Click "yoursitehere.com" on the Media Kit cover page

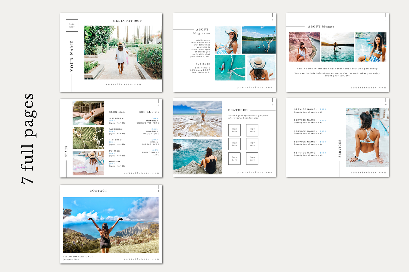123,84
